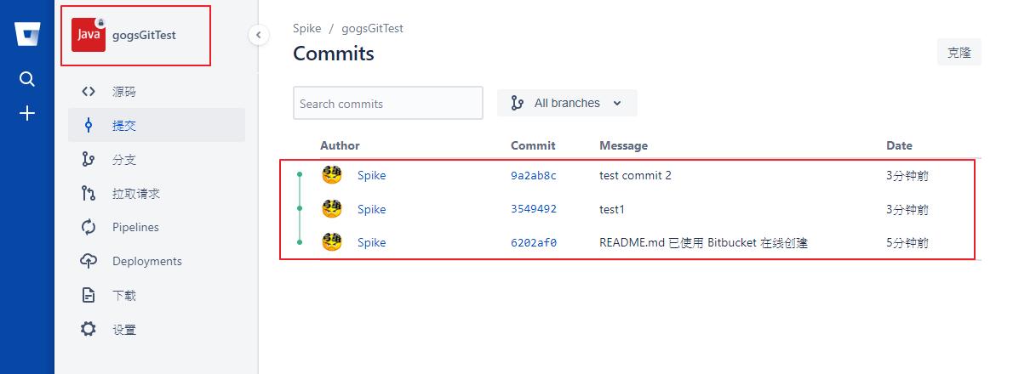Open commit hash 3549492
The width and height of the screenshot is (1013, 374).
(x=534, y=209)
